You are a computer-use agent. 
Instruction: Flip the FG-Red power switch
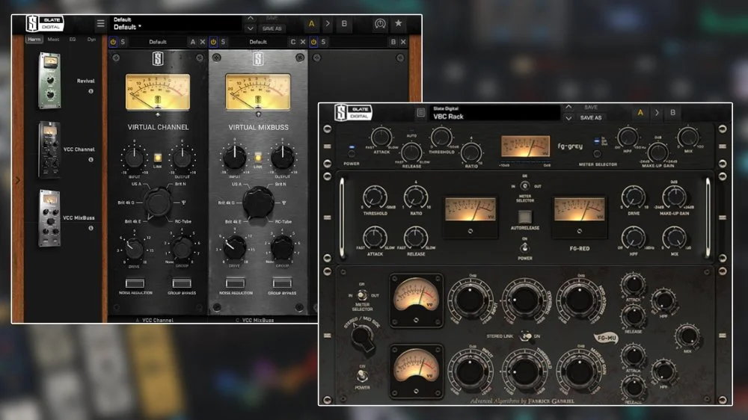[x=525, y=247]
